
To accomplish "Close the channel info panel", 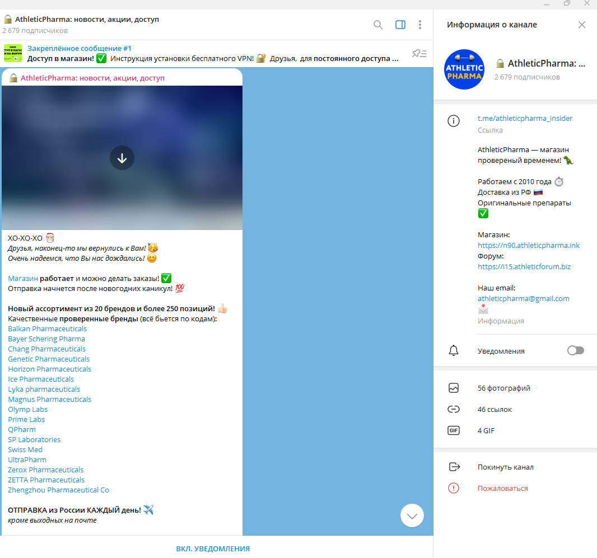I will pos(582,25).
